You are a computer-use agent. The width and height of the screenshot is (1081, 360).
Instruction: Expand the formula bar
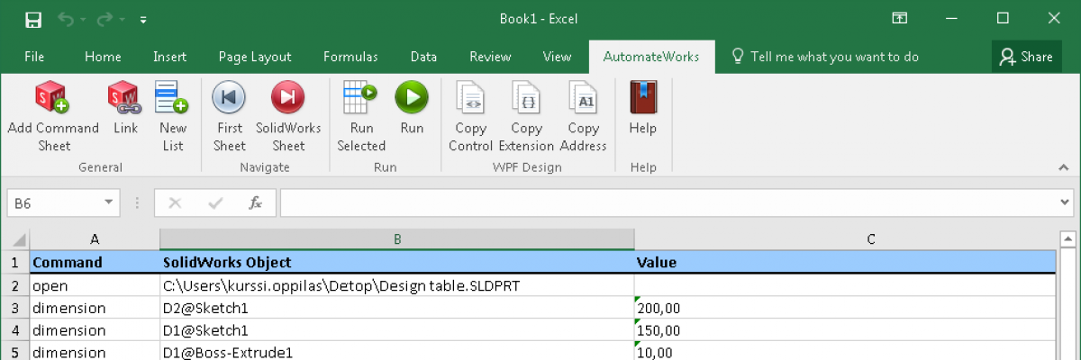point(1067,203)
